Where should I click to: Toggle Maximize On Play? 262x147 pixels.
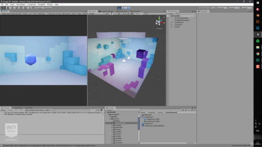(x=55, y=13)
